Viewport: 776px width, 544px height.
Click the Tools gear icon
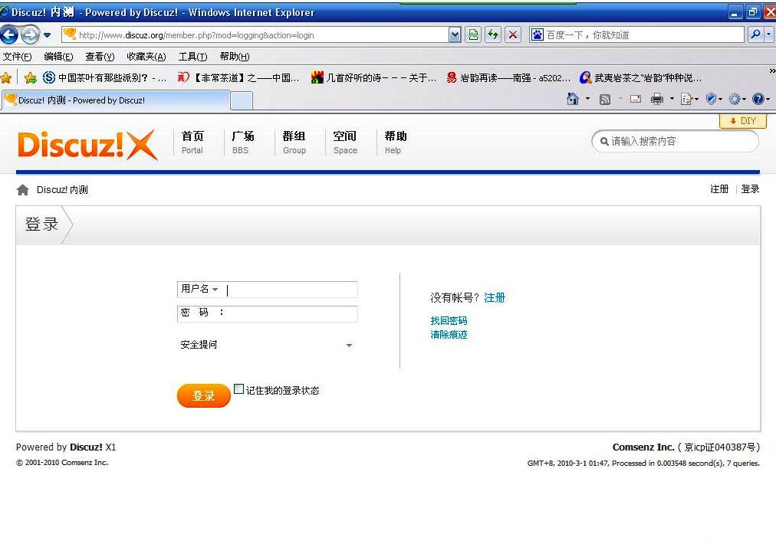tap(735, 99)
